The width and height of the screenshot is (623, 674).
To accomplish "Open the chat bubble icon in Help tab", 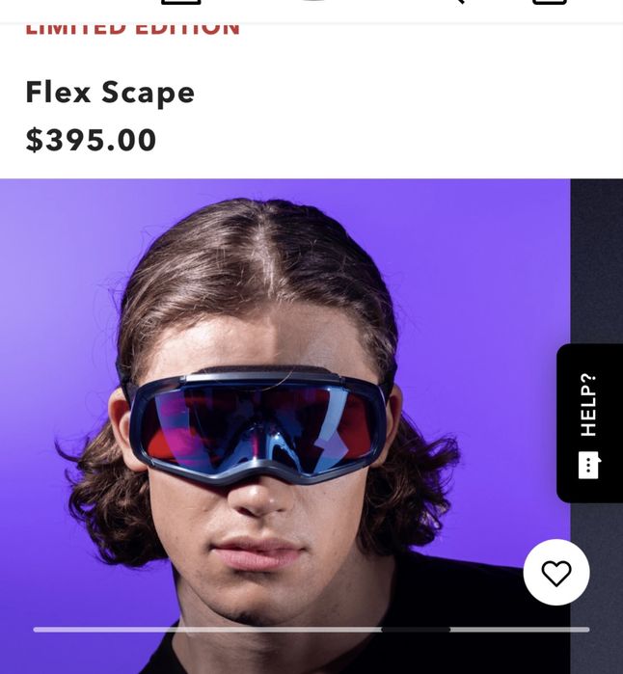I will (x=588, y=465).
